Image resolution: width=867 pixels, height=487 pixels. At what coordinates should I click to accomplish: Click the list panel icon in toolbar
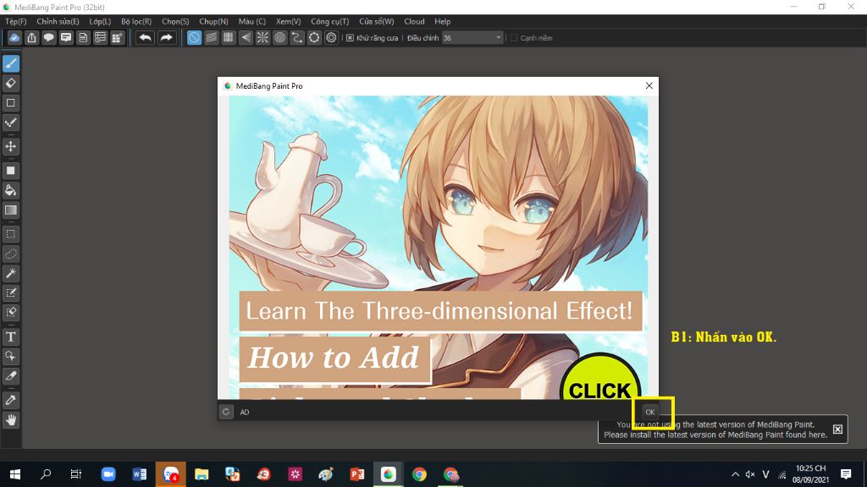(100, 37)
